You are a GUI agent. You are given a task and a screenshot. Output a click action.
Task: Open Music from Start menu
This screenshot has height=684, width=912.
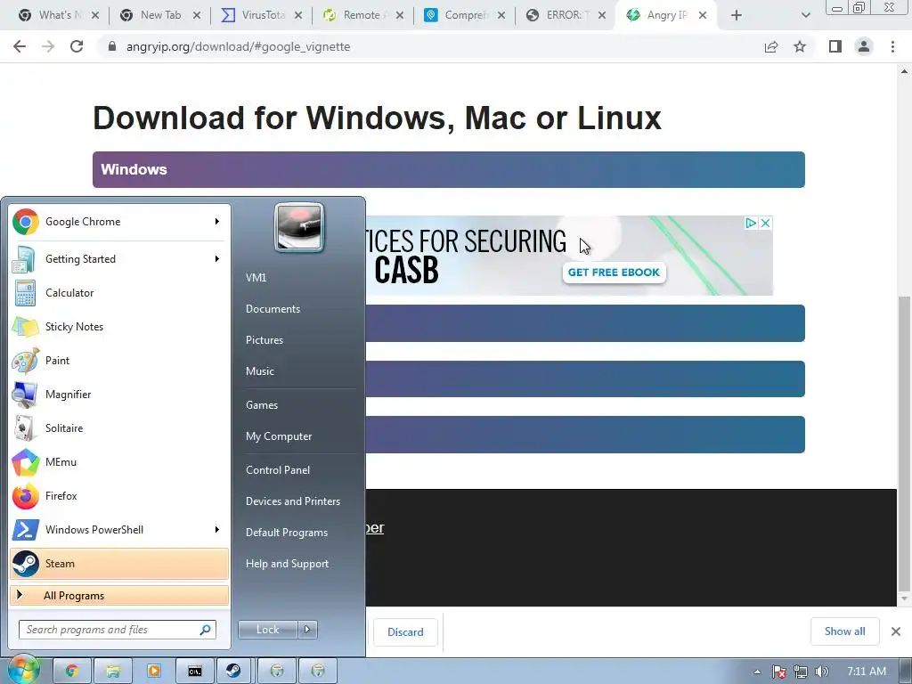click(x=259, y=371)
